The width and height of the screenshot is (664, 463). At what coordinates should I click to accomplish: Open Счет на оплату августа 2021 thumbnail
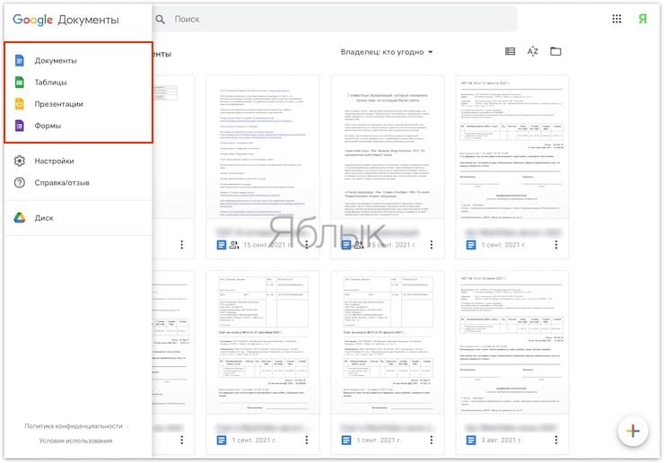387,343
